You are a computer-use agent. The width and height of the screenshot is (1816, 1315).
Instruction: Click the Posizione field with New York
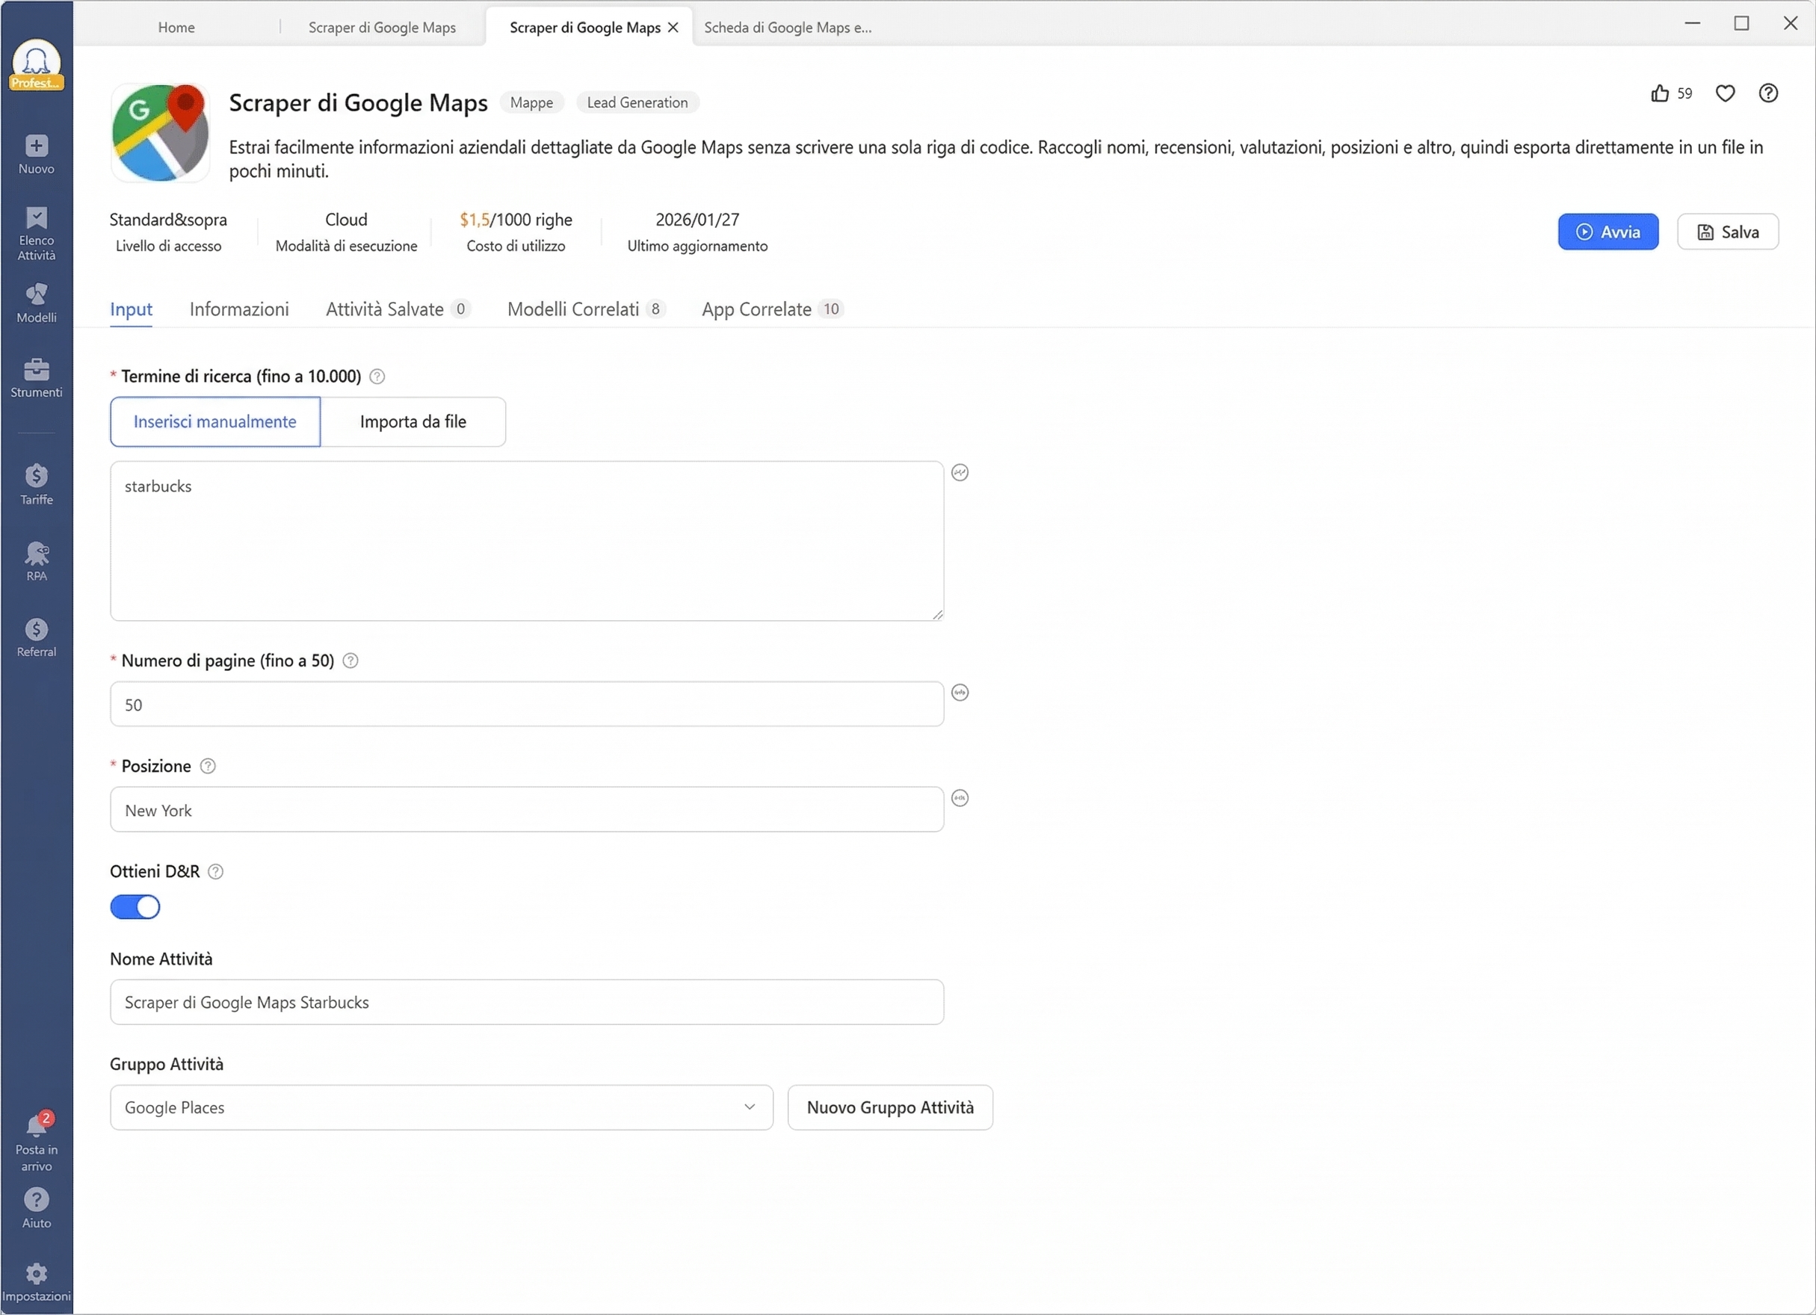(527, 810)
